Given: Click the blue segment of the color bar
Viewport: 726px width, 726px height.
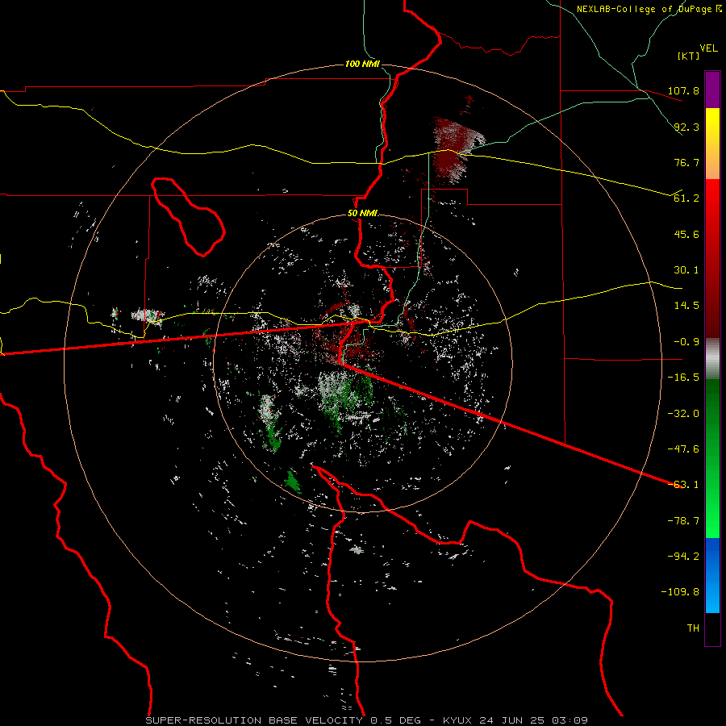Looking at the screenshot, I should pos(712,575).
